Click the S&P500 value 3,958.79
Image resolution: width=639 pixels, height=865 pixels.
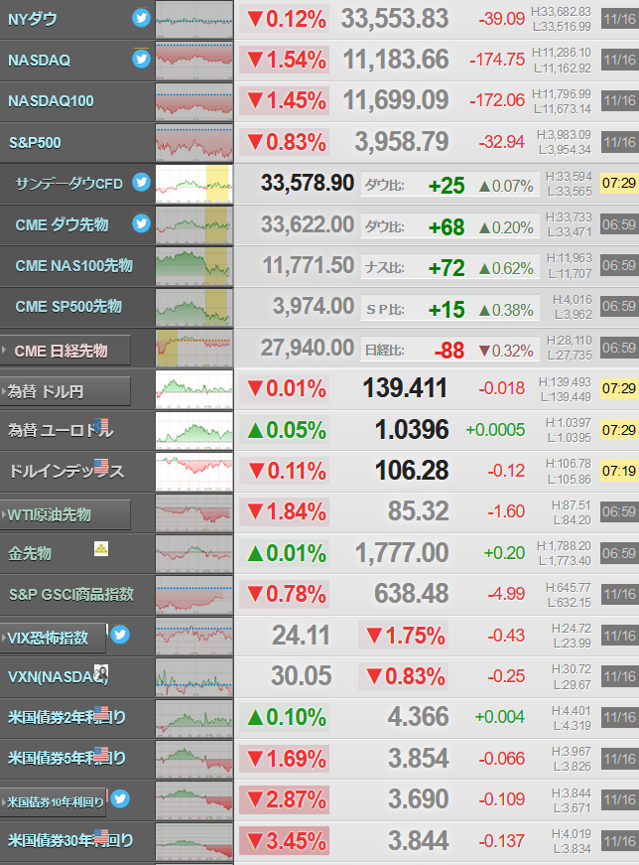402,142
